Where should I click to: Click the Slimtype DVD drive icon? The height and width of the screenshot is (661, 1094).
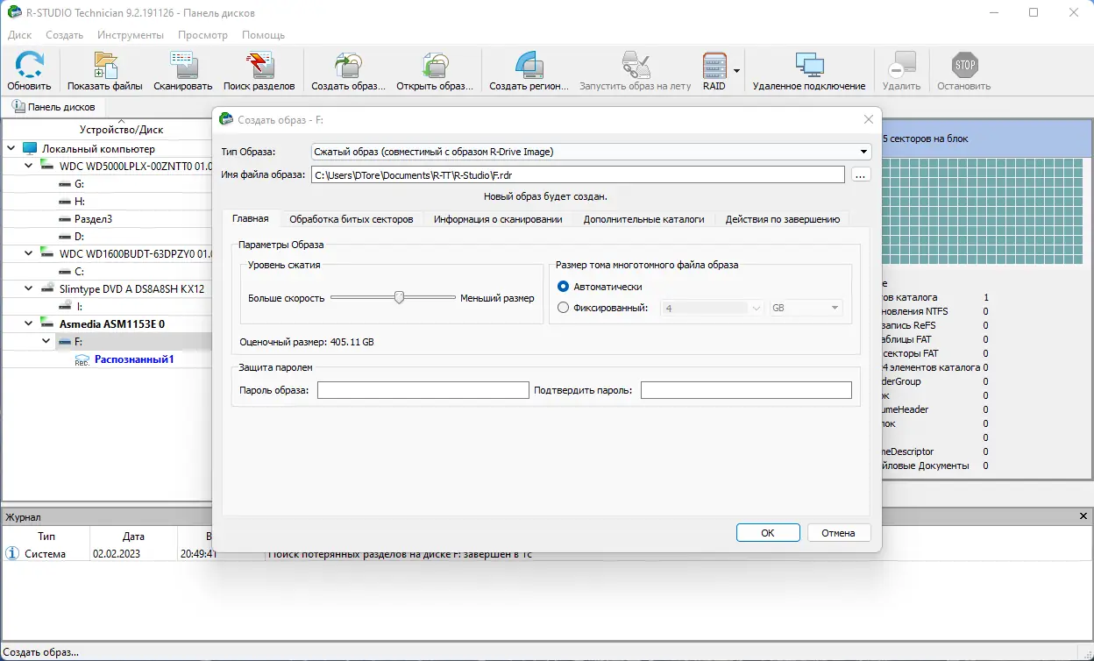tap(47, 288)
